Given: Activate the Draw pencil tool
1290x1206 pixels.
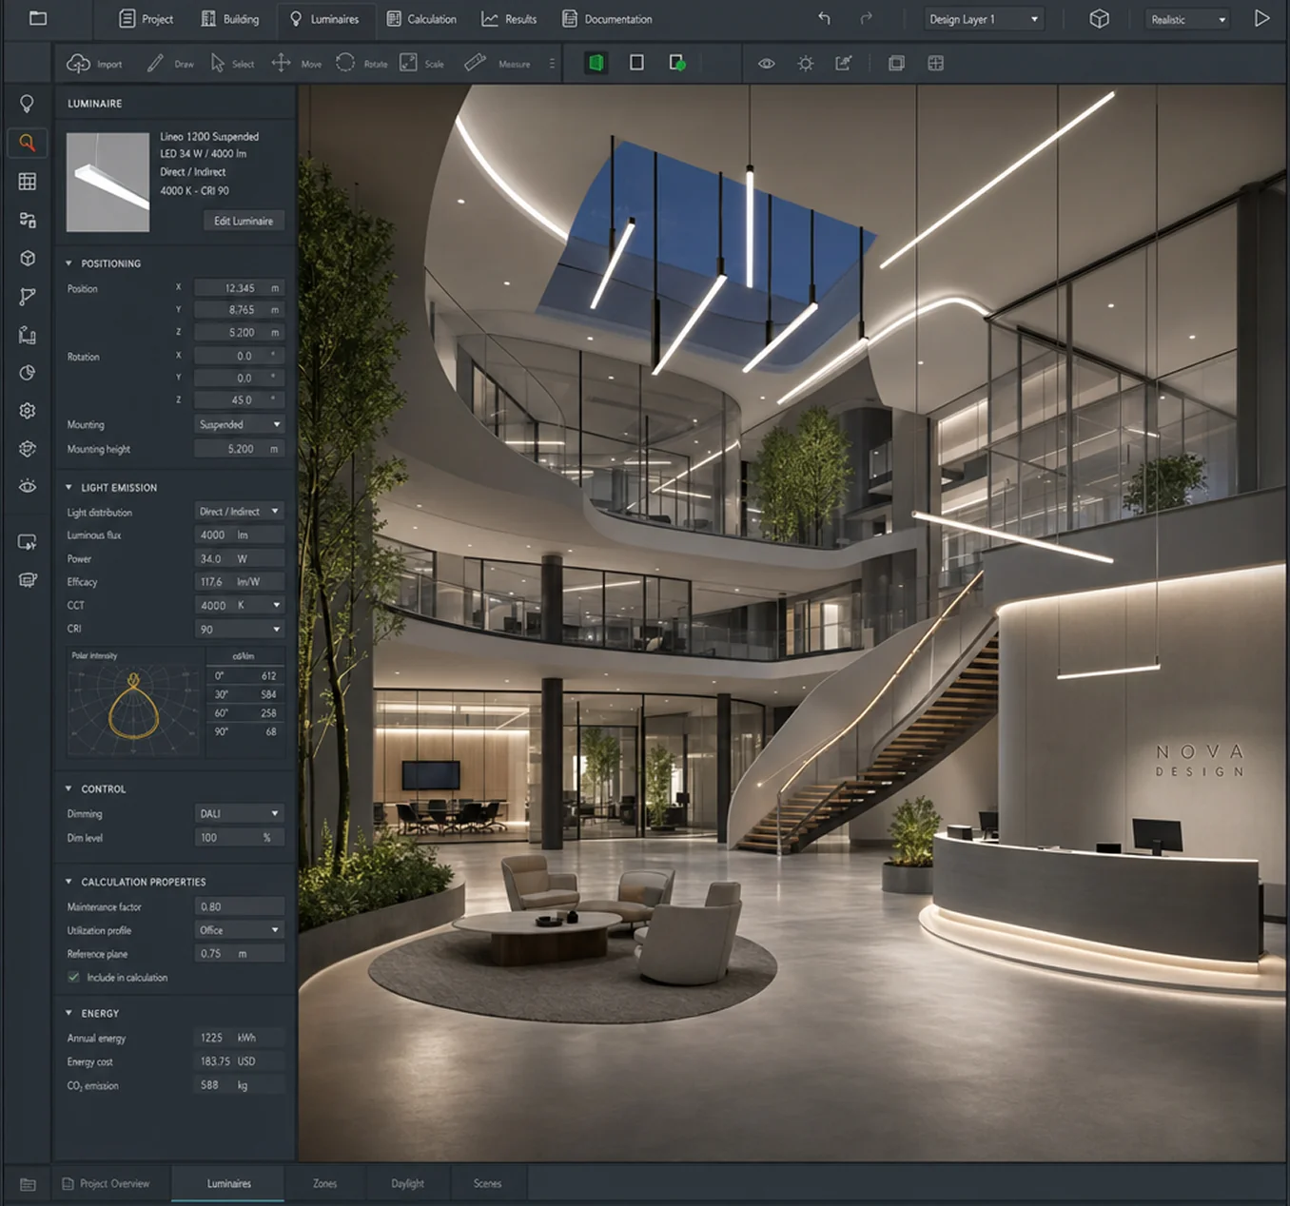Looking at the screenshot, I should click(169, 64).
